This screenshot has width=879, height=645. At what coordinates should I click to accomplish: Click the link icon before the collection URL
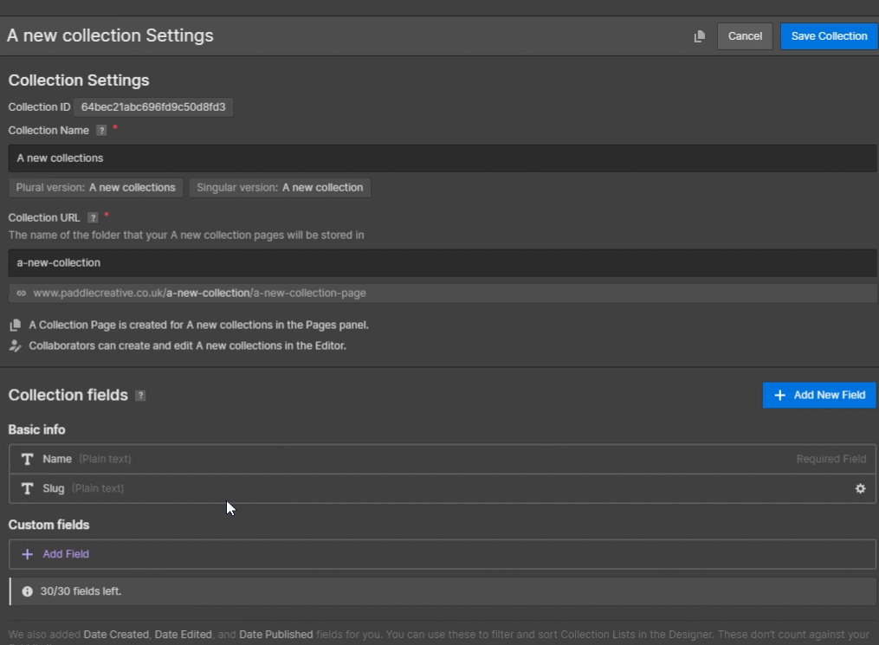pos(21,293)
